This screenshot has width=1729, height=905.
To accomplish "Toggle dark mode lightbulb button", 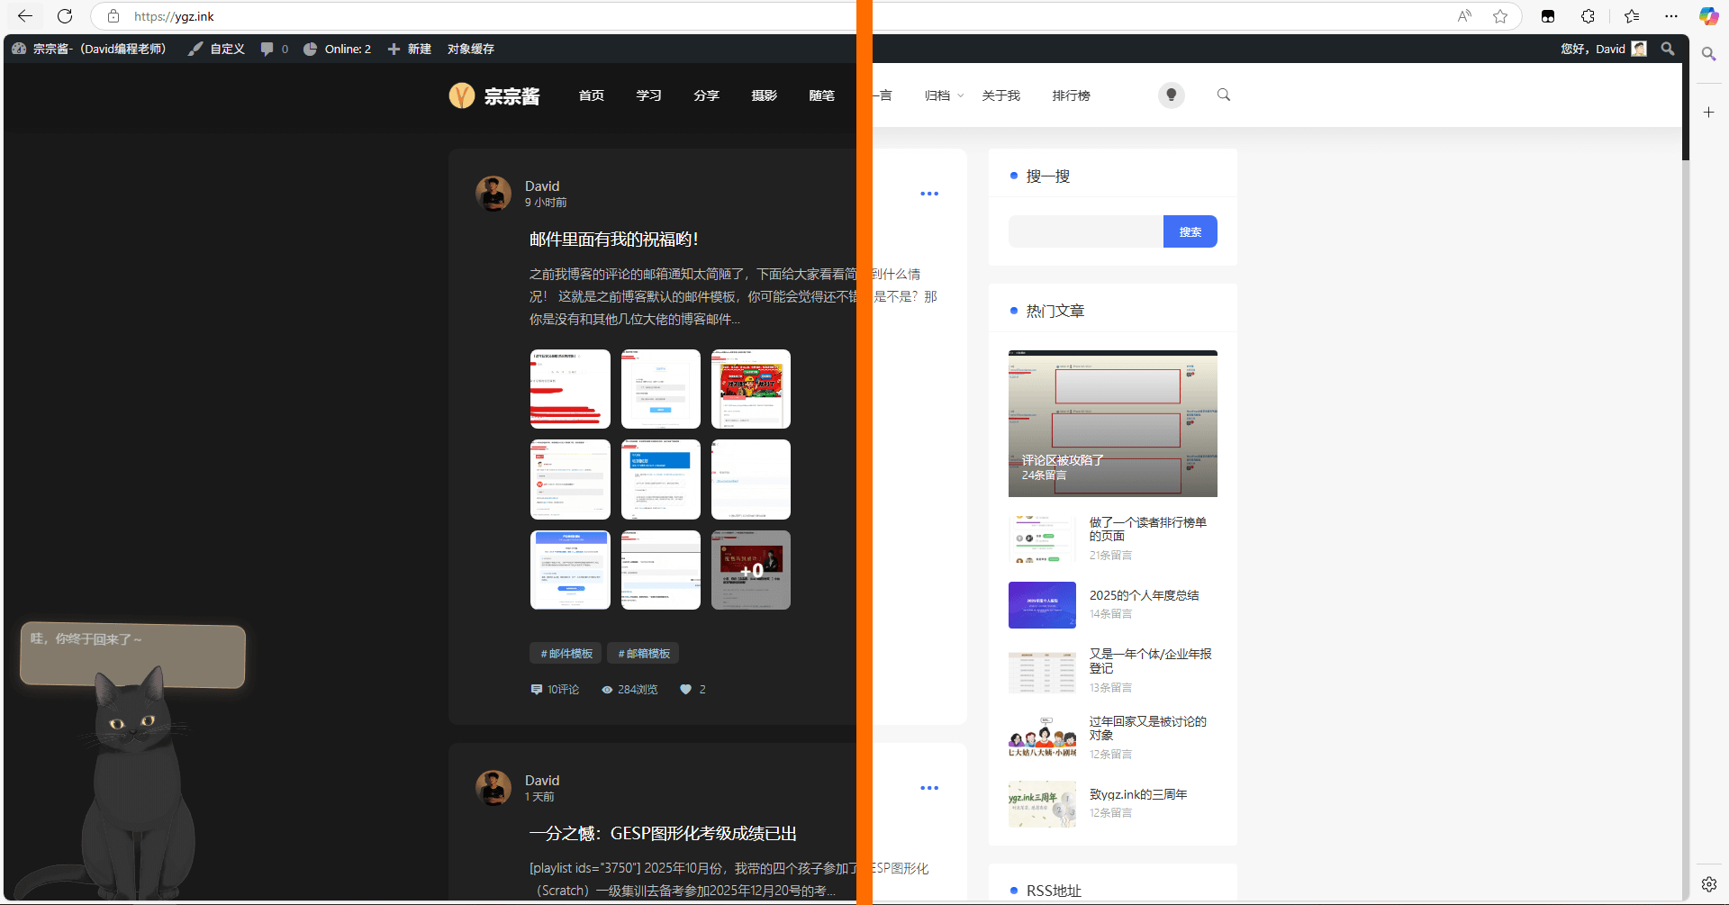I will point(1171,95).
